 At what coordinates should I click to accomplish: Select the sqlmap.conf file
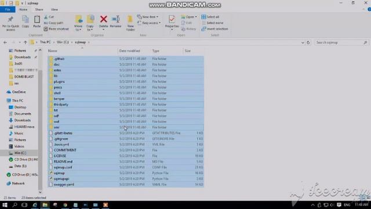coord(126,167)
